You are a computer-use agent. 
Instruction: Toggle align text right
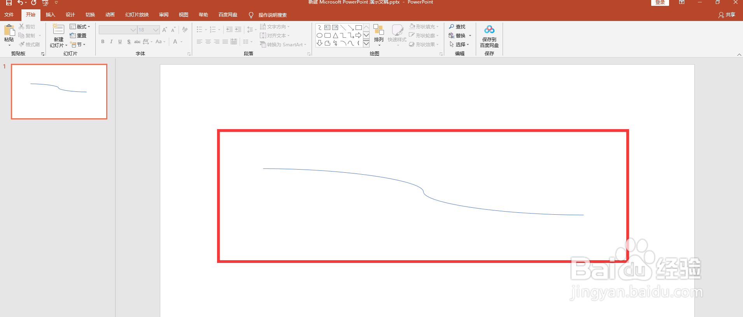point(217,42)
